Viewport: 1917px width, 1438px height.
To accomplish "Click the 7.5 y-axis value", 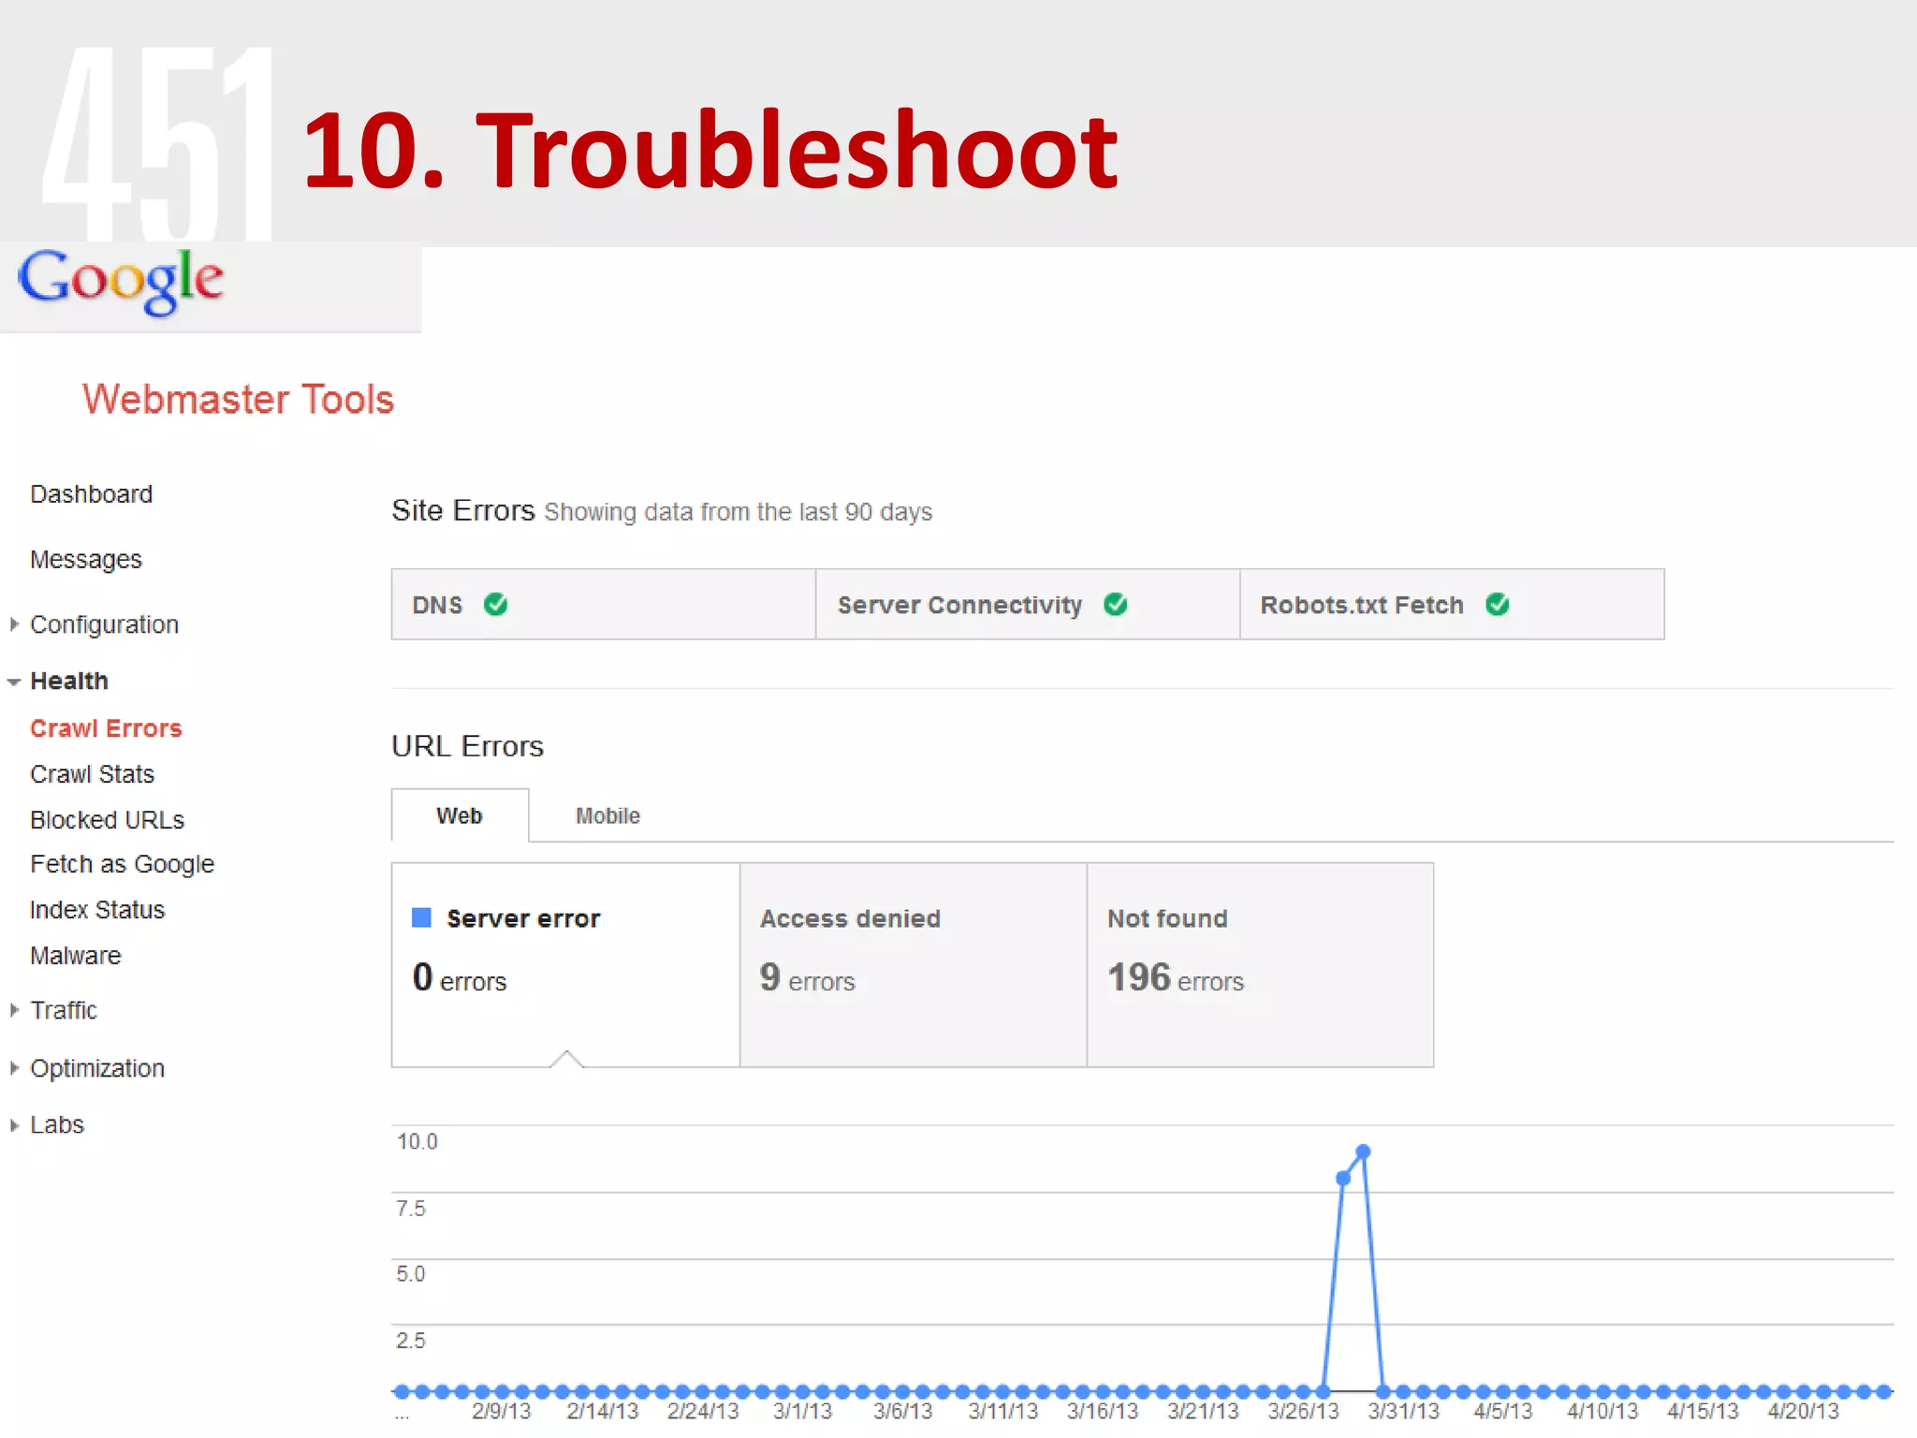I will (411, 1209).
